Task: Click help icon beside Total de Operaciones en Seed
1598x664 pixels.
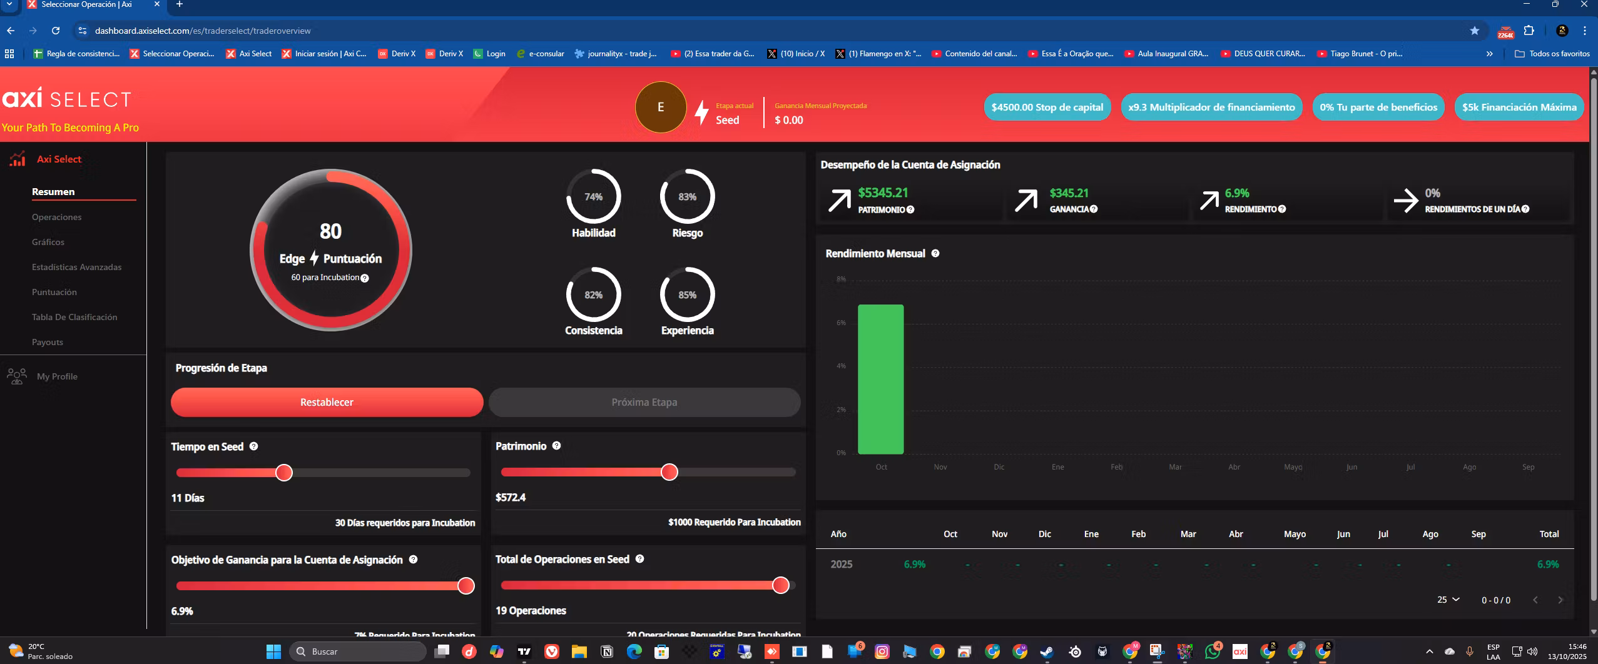Action: (x=639, y=559)
